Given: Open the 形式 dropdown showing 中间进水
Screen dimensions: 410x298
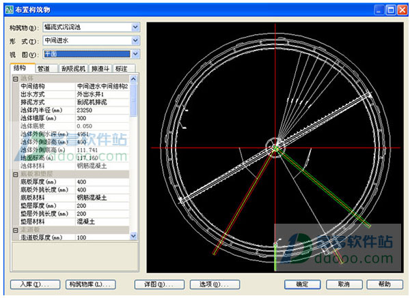Looking at the screenshot, I should point(135,40).
